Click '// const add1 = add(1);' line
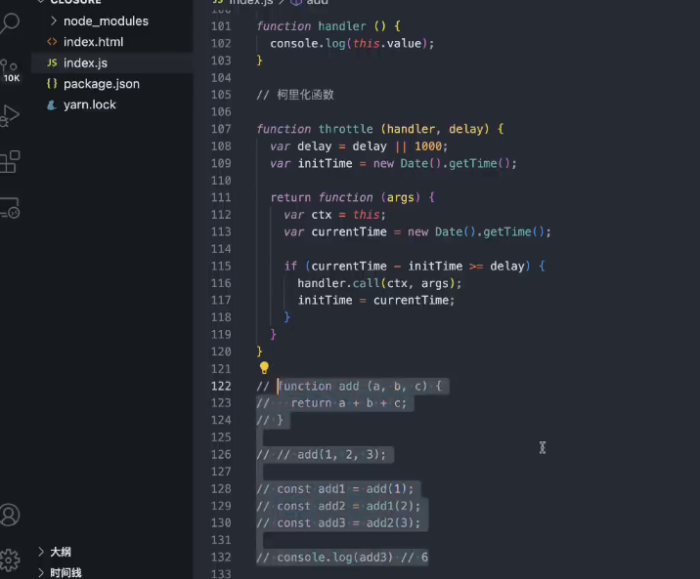The image size is (700, 579). (335, 489)
